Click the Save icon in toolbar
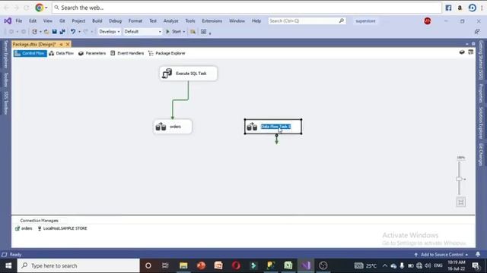This screenshot has height=273, width=487. 54,32
